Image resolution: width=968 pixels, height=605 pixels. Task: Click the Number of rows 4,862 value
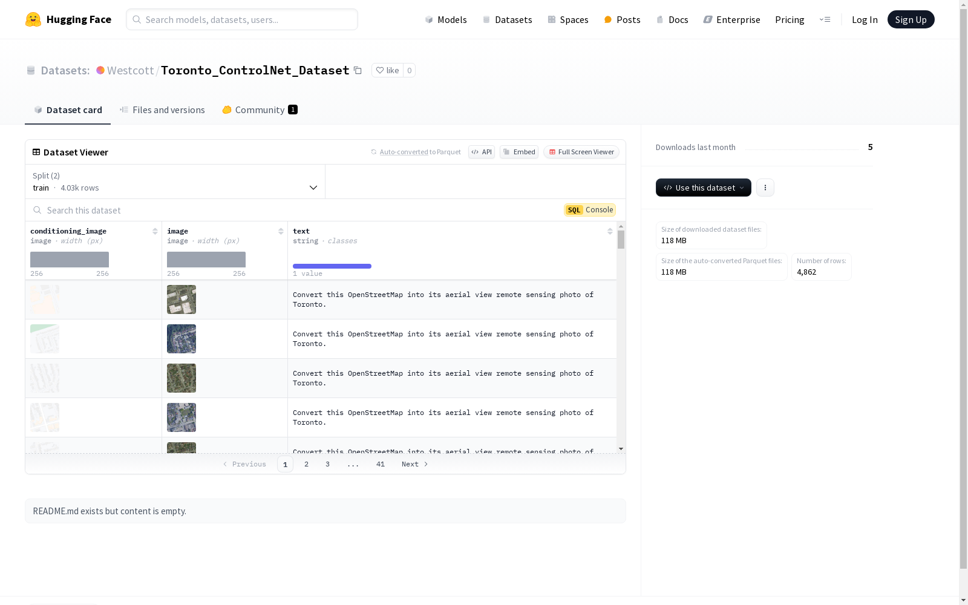click(806, 272)
